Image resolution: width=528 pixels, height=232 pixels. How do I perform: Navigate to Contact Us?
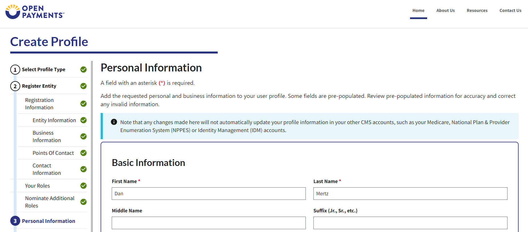(510, 11)
